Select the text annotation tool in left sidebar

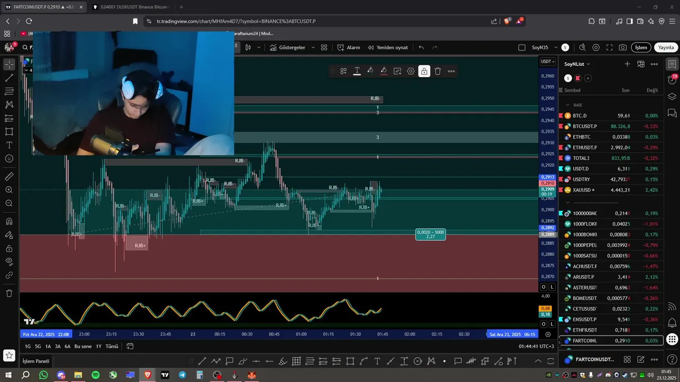pyautogui.click(x=9, y=145)
